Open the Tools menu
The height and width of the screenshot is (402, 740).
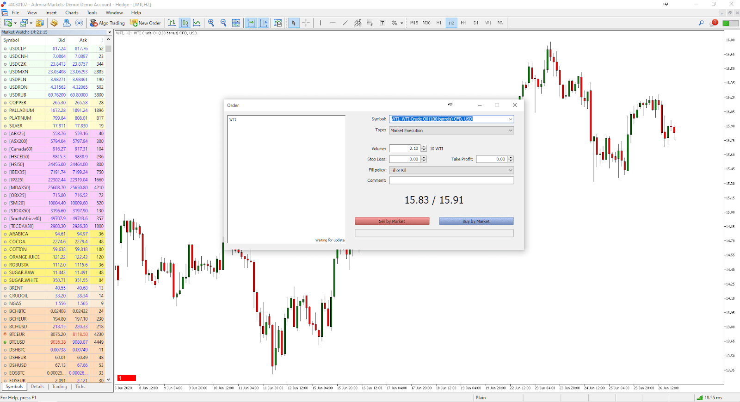tap(92, 12)
